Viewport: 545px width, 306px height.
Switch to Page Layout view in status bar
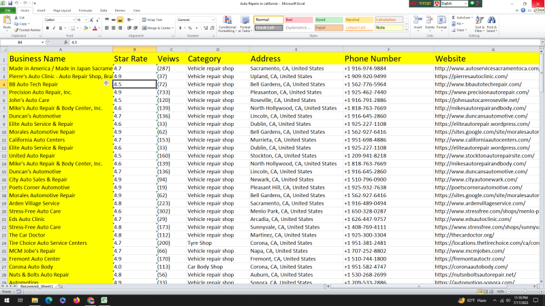pyautogui.click(x=486, y=292)
